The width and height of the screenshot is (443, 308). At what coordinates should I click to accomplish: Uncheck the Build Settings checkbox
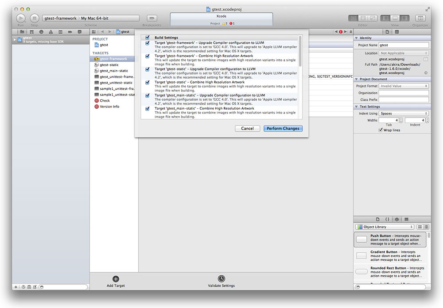[x=147, y=38]
